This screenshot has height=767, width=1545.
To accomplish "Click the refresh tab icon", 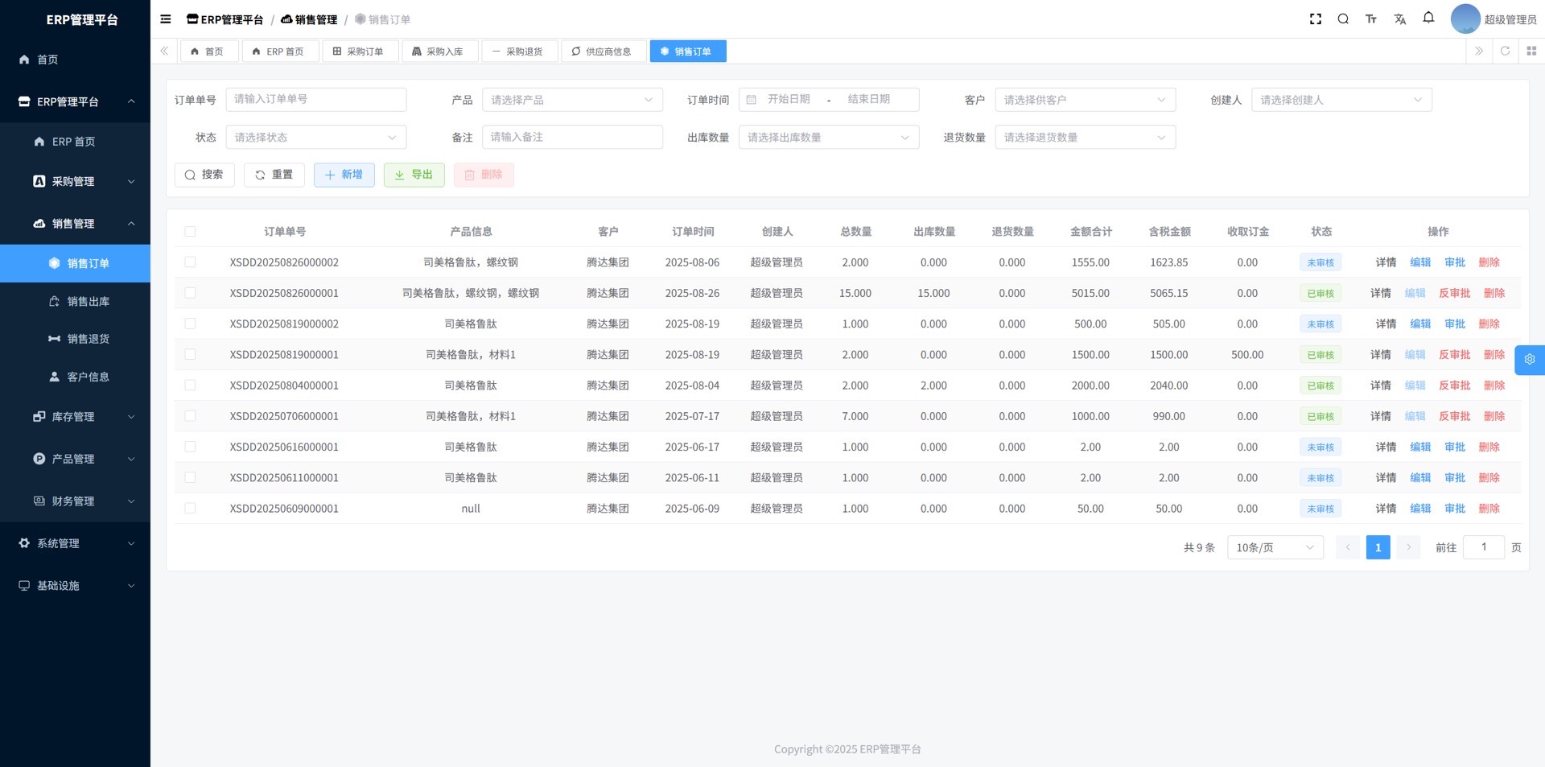I will point(1505,51).
